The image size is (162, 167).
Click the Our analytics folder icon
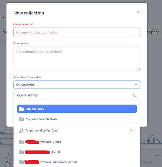(21, 109)
